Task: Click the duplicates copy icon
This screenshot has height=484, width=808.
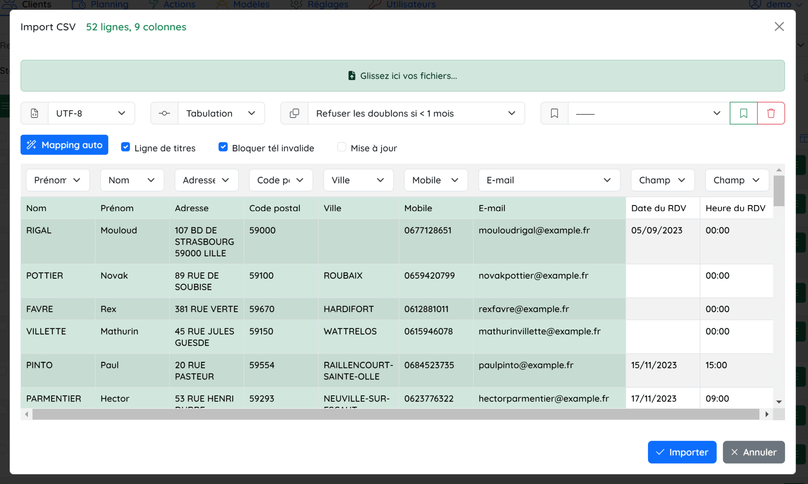Action: coord(295,113)
